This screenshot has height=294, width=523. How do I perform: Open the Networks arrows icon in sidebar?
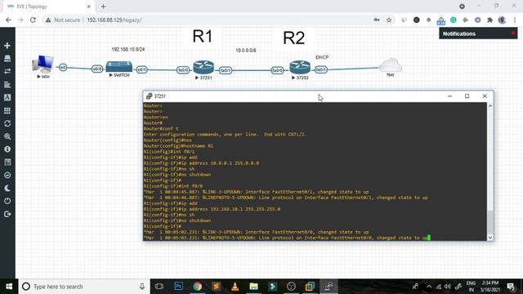pyautogui.click(x=7, y=71)
